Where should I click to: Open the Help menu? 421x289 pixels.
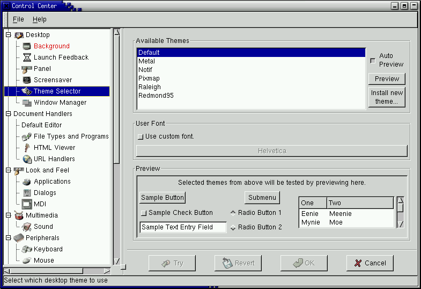pyautogui.click(x=39, y=19)
